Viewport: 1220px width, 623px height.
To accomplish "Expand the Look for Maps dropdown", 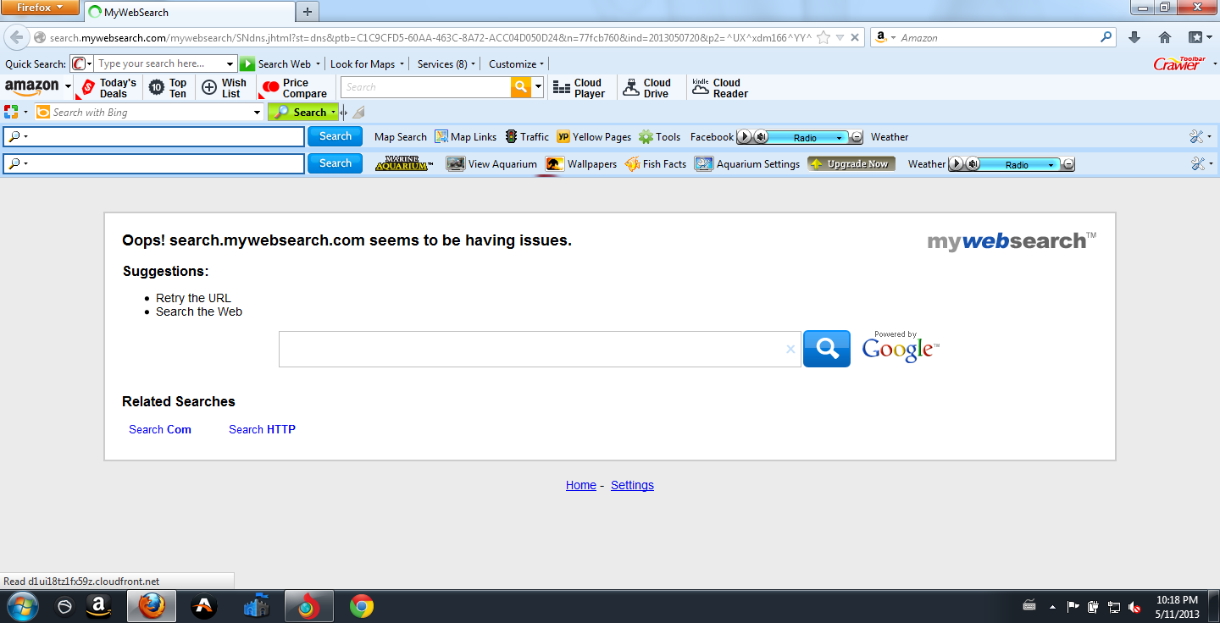I will (x=402, y=63).
